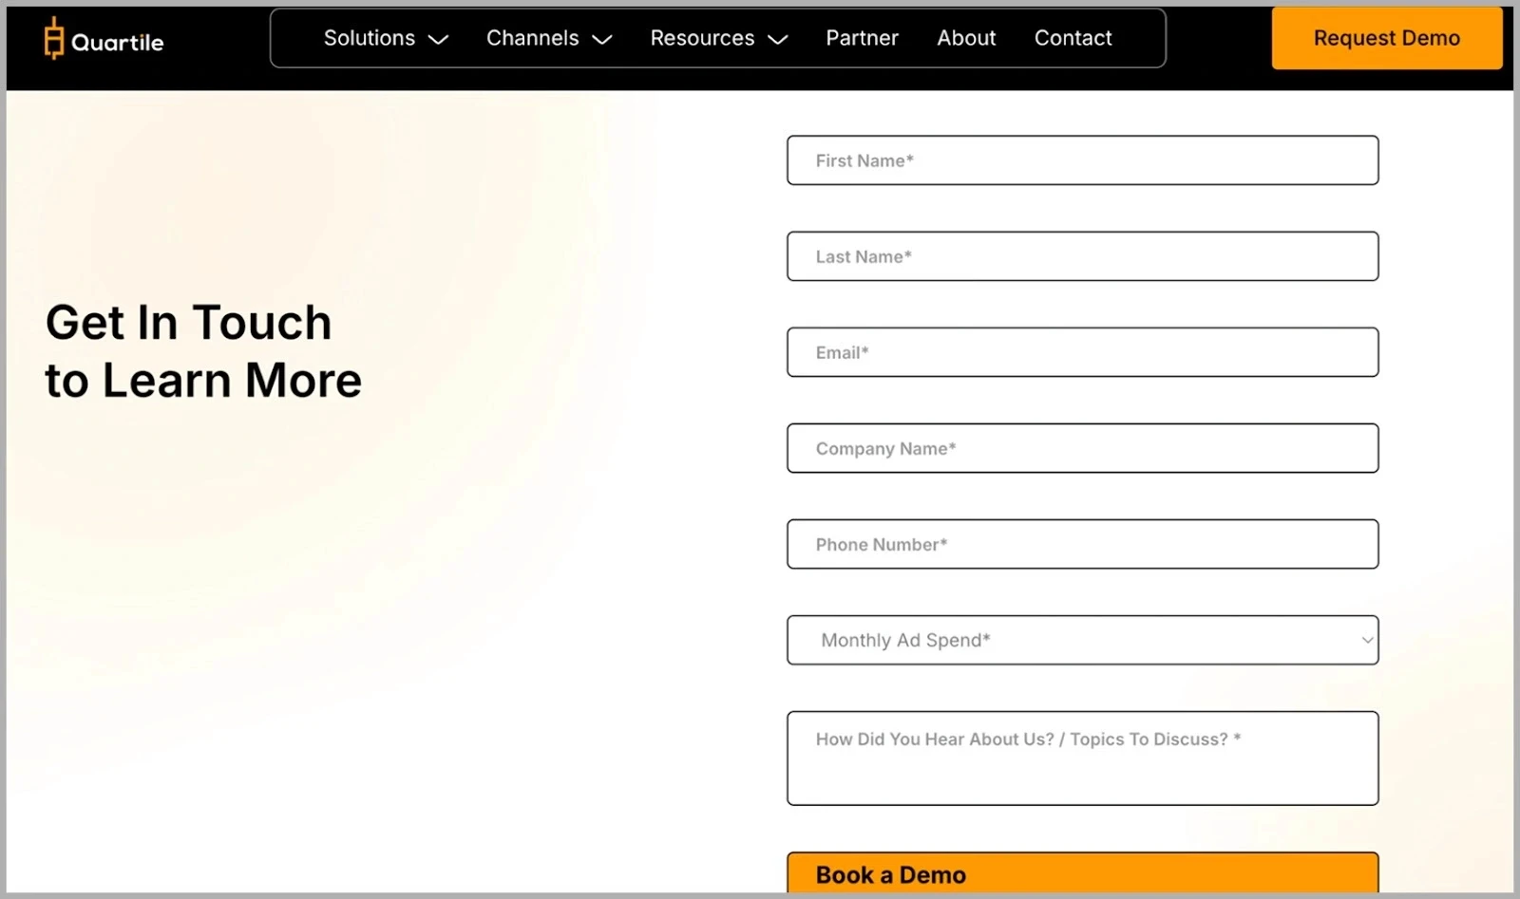Navigate to the Contact menu entry

(x=1073, y=38)
